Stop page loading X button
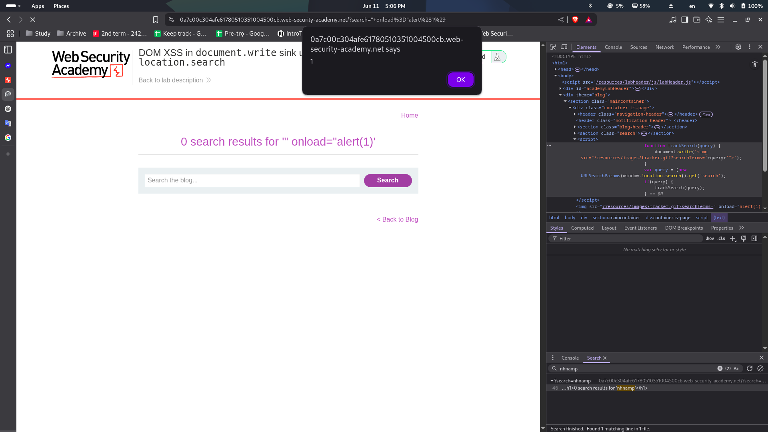768x432 pixels. pyautogui.click(x=33, y=20)
